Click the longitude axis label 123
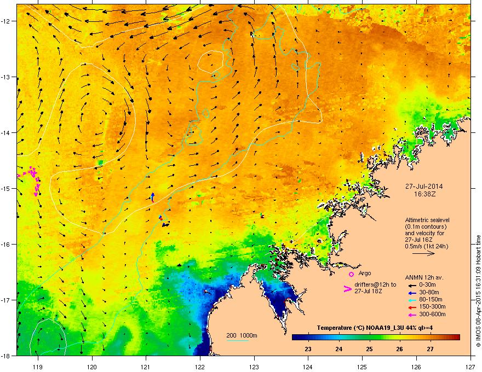This screenshot has height=372, width=482. pyautogui.click(x=254, y=367)
